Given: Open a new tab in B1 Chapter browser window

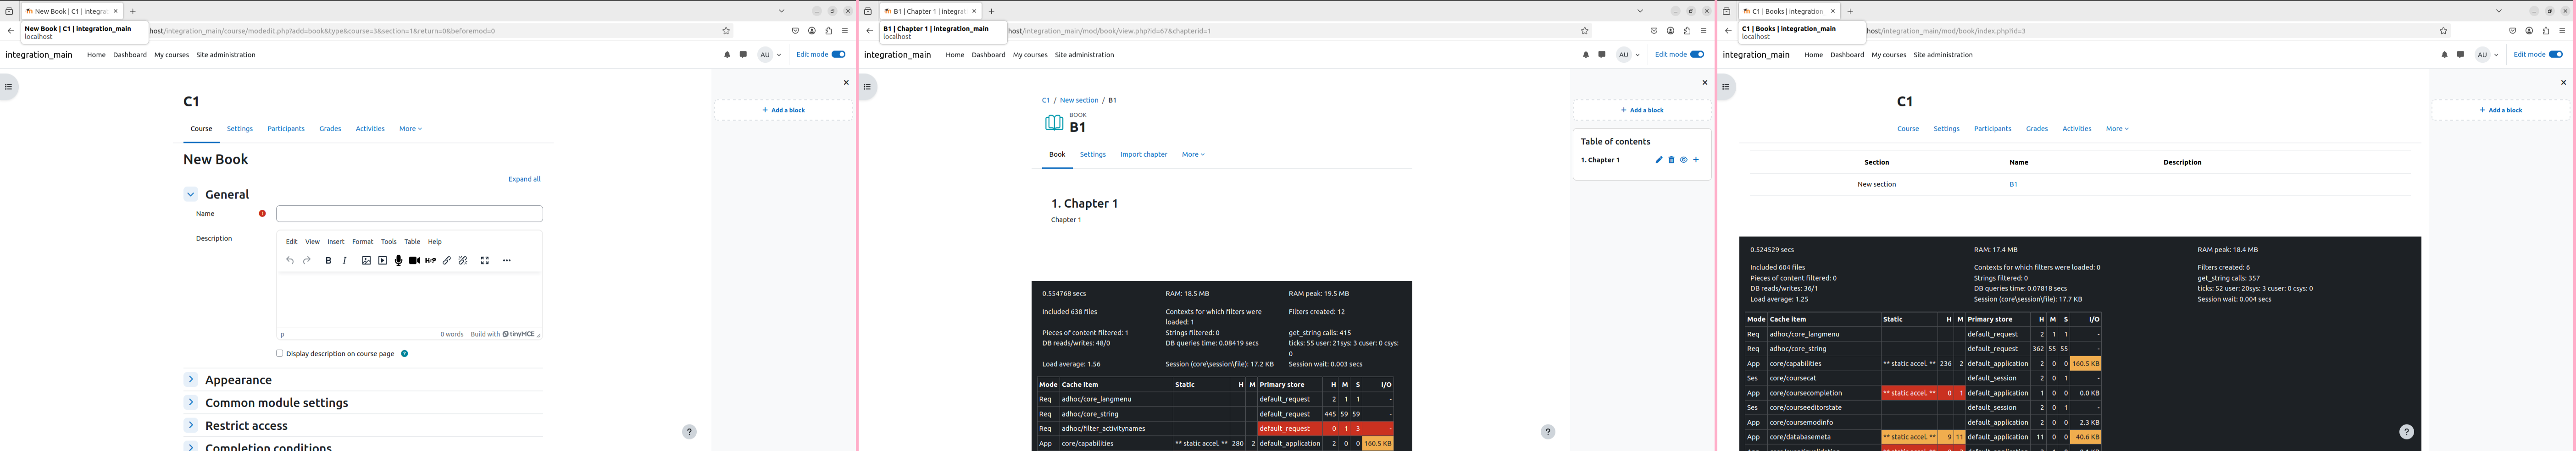Looking at the screenshot, I should (x=991, y=11).
